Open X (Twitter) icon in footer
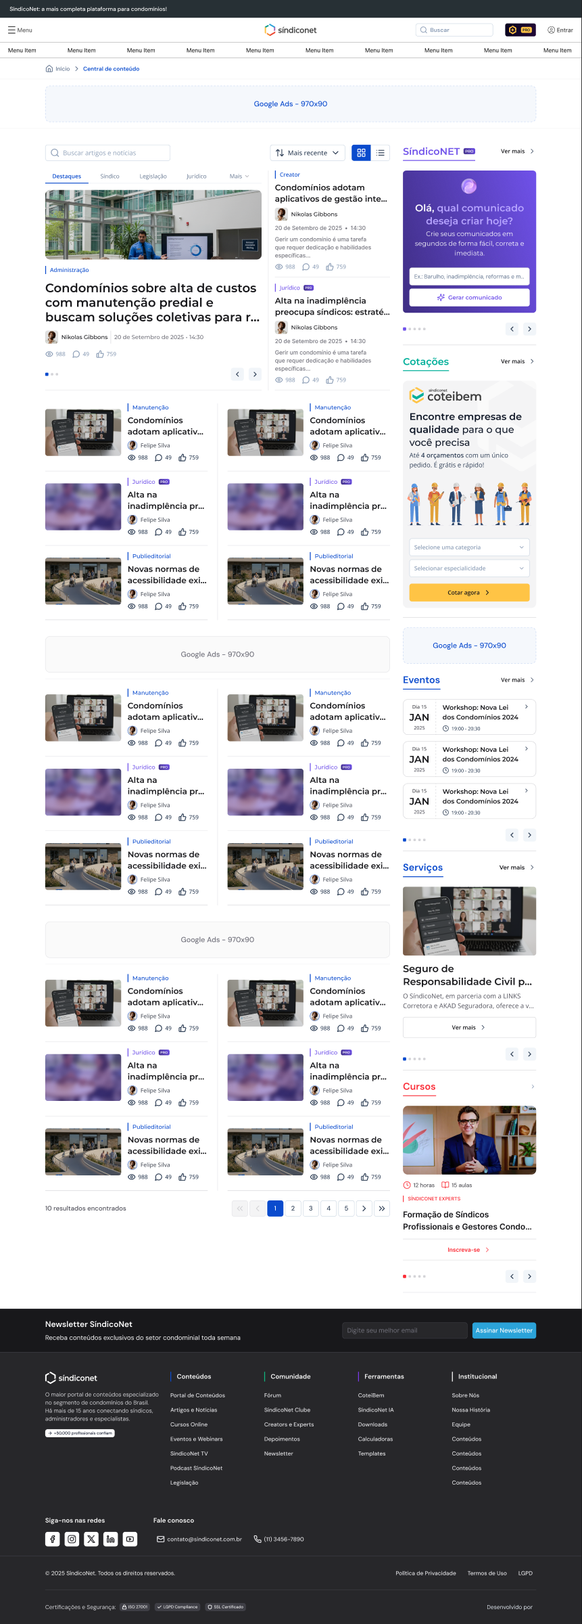Screen dimensions: 582x1624 coord(91,1539)
